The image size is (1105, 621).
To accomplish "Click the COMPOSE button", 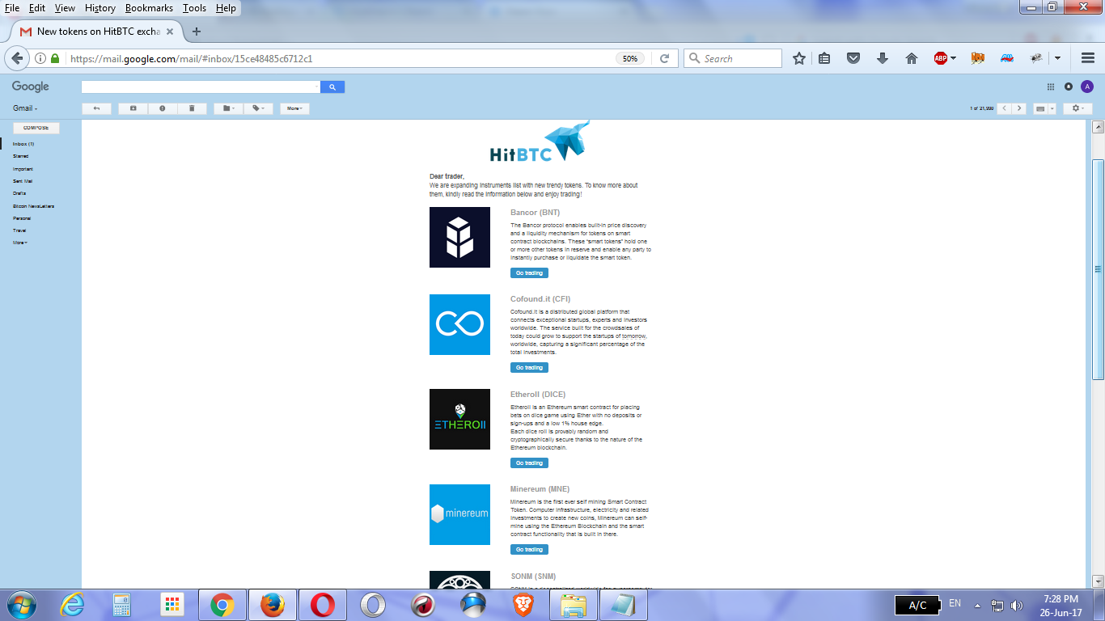I will point(36,128).
